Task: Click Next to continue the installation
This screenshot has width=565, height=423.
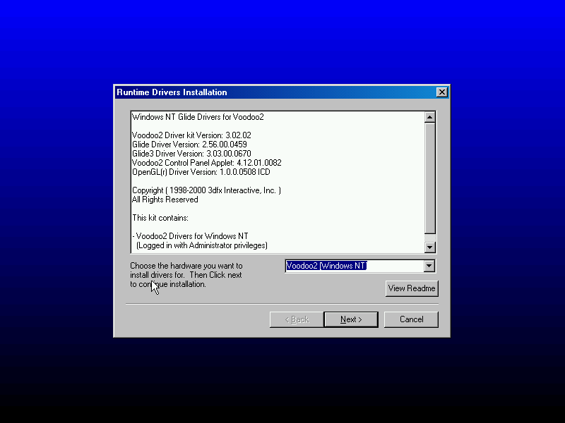Action: click(350, 319)
